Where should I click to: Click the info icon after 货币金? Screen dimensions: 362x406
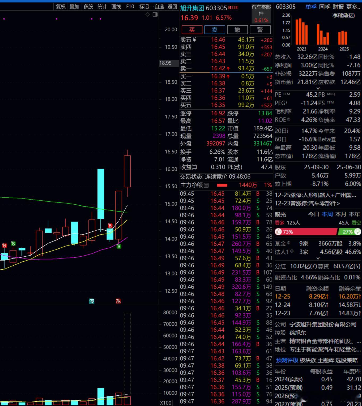[292, 82]
